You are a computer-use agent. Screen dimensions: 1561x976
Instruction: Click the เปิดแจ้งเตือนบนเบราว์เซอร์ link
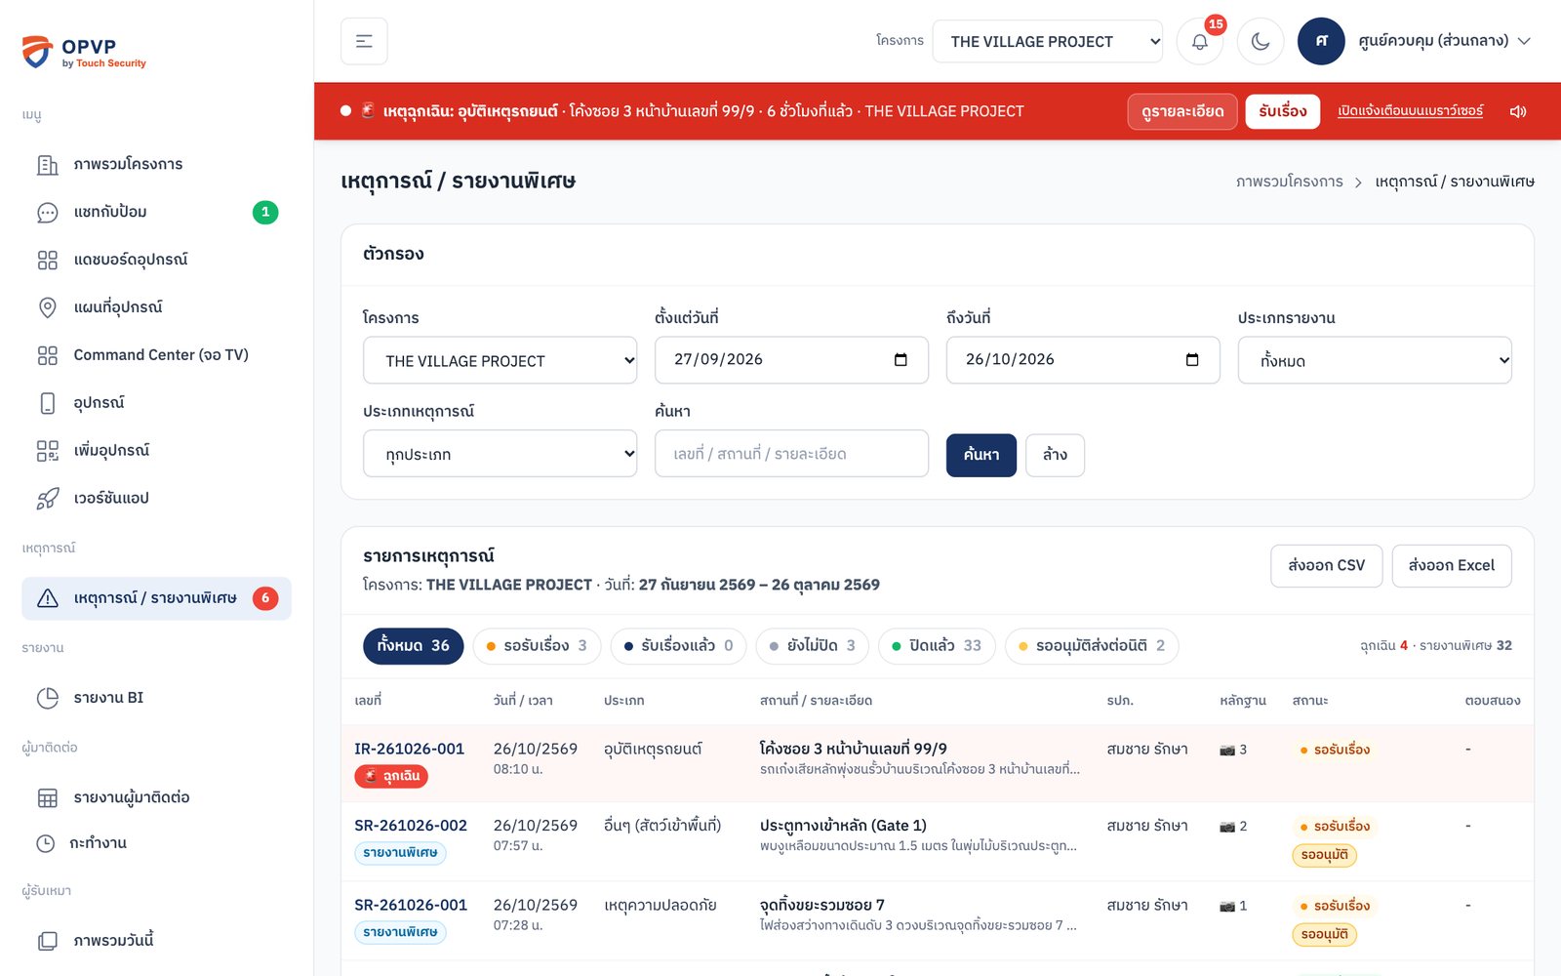[1411, 111]
